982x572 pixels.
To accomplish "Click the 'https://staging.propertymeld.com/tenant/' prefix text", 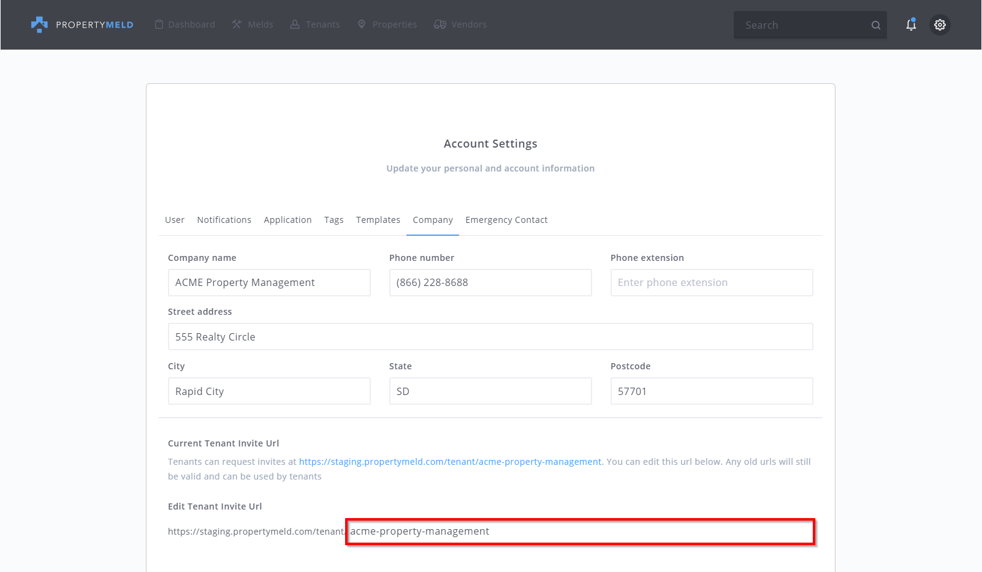I will point(257,532).
